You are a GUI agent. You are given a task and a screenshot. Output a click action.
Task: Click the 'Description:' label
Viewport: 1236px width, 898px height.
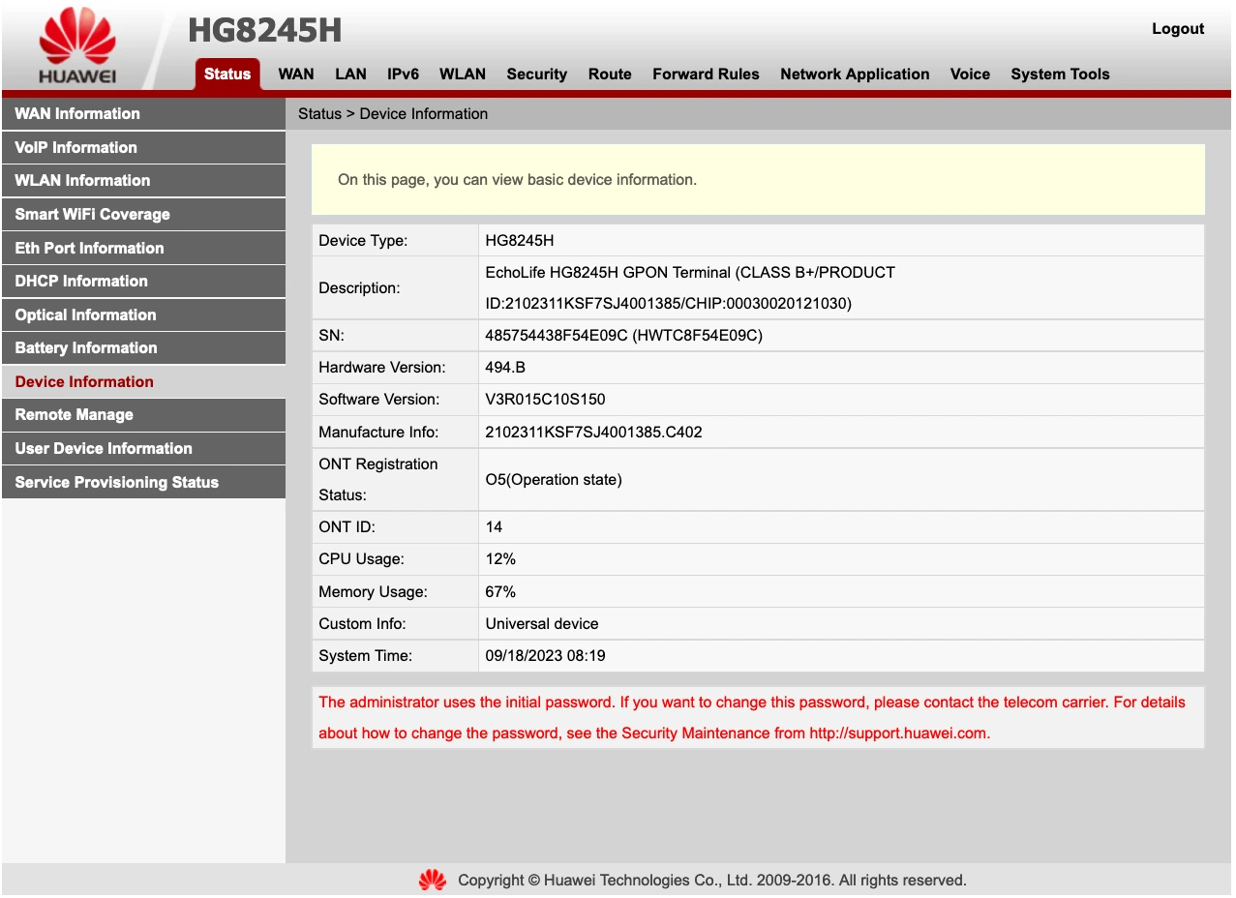[359, 288]
